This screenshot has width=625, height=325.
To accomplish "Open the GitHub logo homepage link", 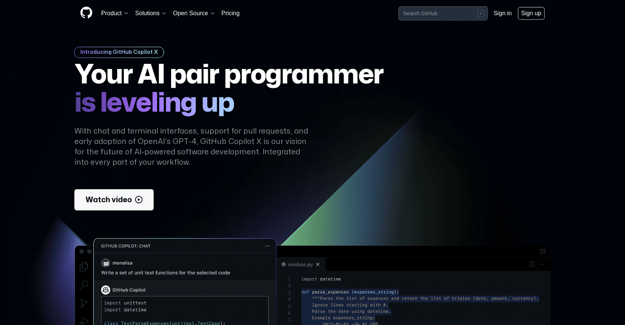I will [x=86, y=13].
